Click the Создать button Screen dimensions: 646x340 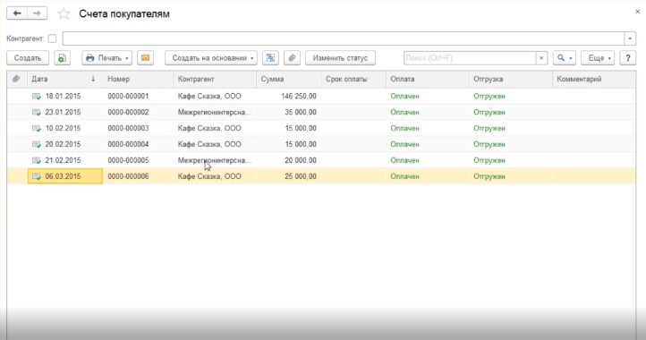pos(28,58)
